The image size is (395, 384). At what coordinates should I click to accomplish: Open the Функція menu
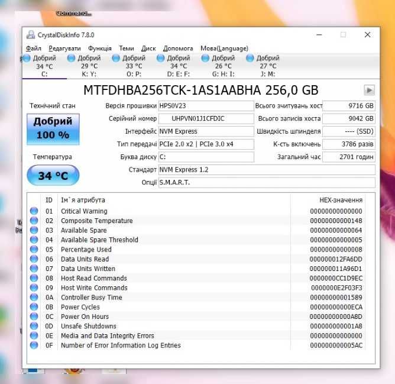point(100,48)
